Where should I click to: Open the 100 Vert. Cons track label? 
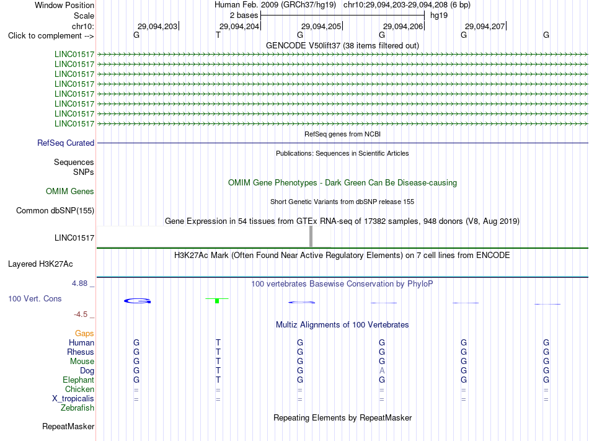(x=35, y=298)
